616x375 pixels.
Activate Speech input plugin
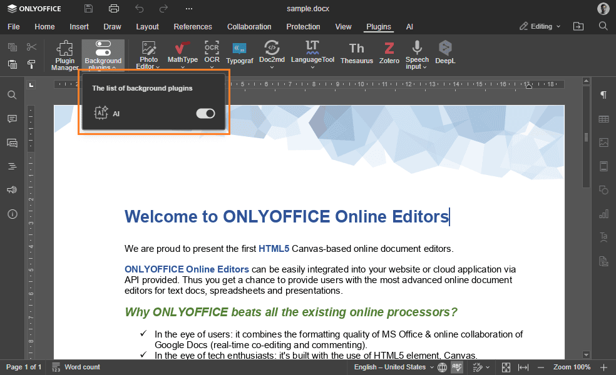point(417,55)
